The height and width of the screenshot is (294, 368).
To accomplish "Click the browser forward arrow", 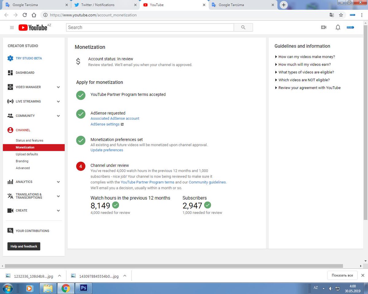I will (x=15, y=15).
